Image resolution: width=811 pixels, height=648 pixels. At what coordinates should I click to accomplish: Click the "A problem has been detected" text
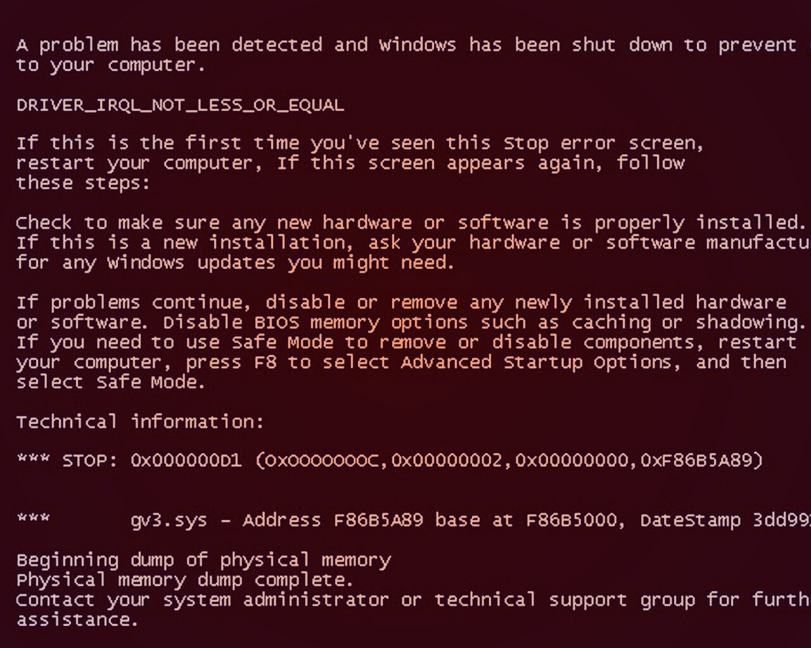pyautogui.click(x=170, y=45)
